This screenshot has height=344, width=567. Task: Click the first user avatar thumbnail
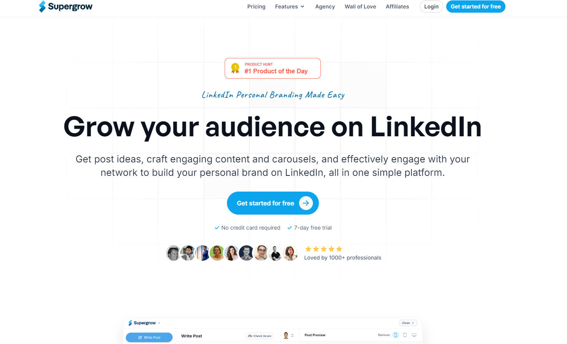[173, 253]
